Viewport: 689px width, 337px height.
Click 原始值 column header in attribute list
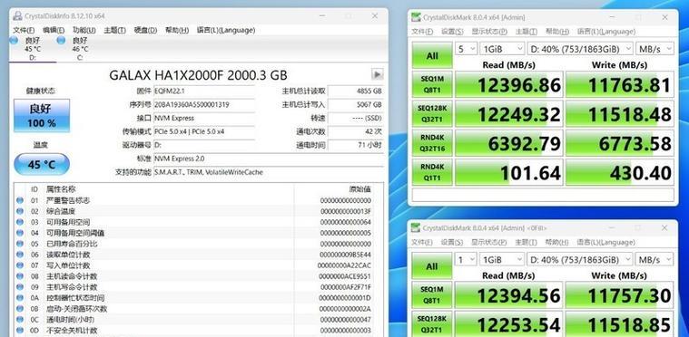[x=359, y=188]
